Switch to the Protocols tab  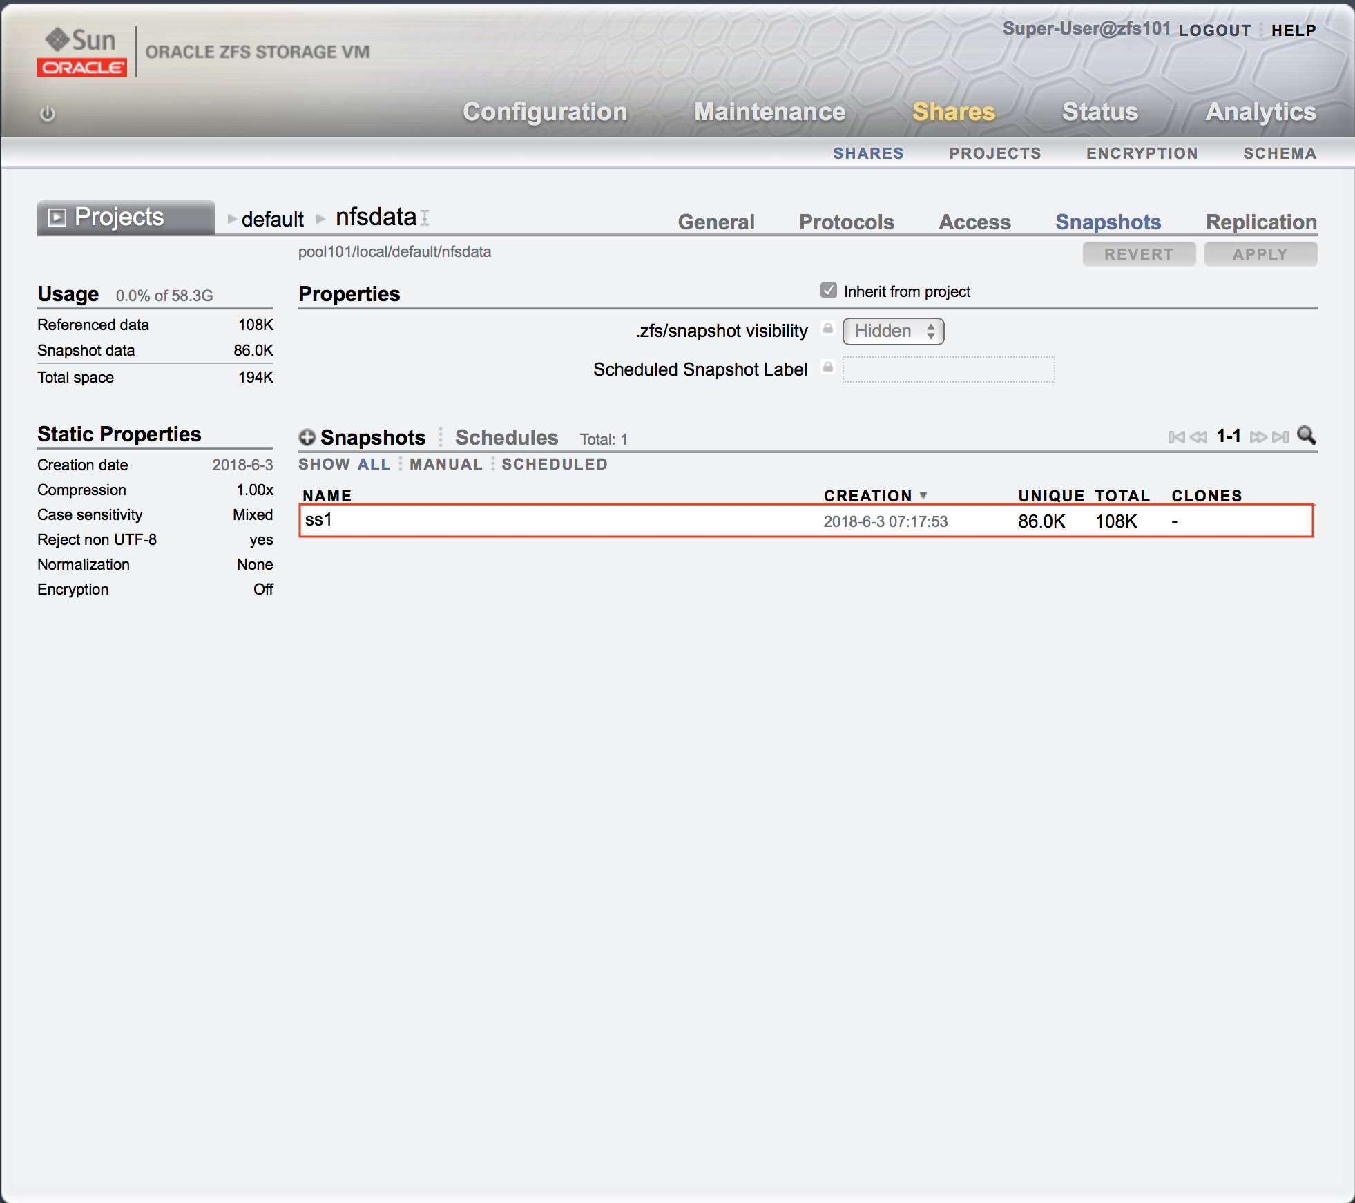point(846,222)
